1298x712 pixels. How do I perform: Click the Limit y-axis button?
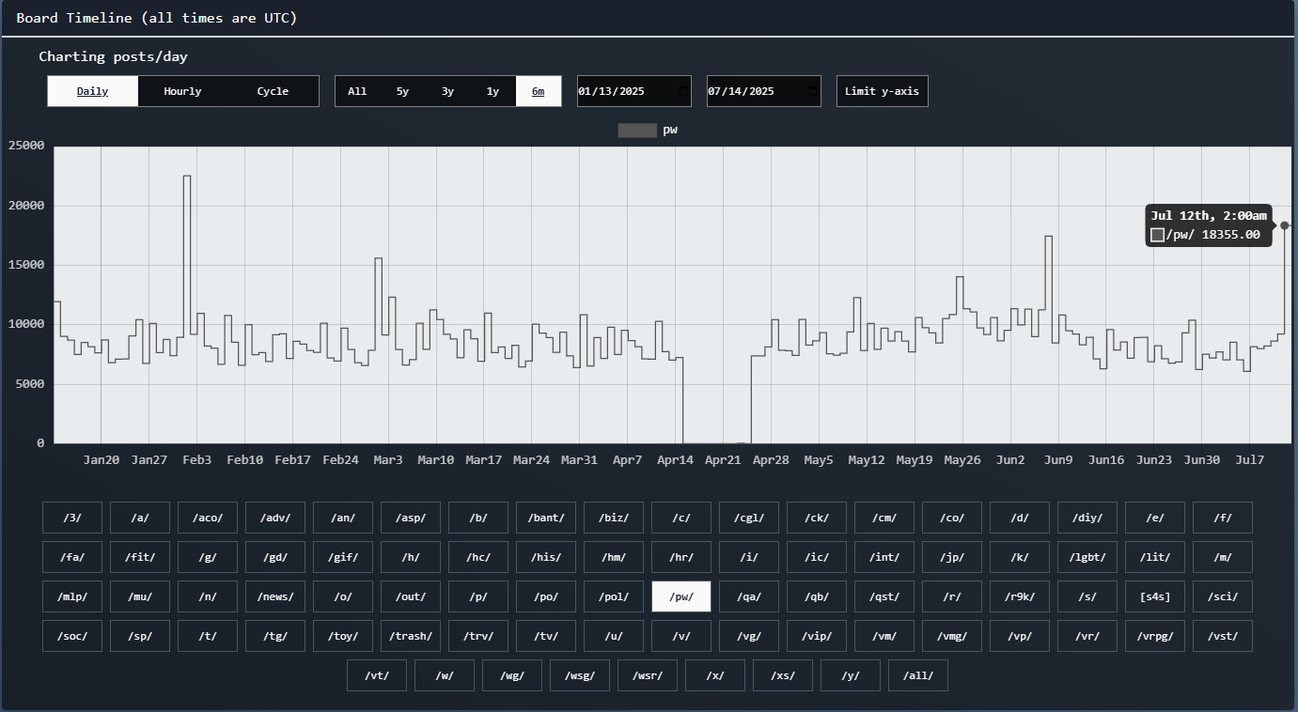883,91
